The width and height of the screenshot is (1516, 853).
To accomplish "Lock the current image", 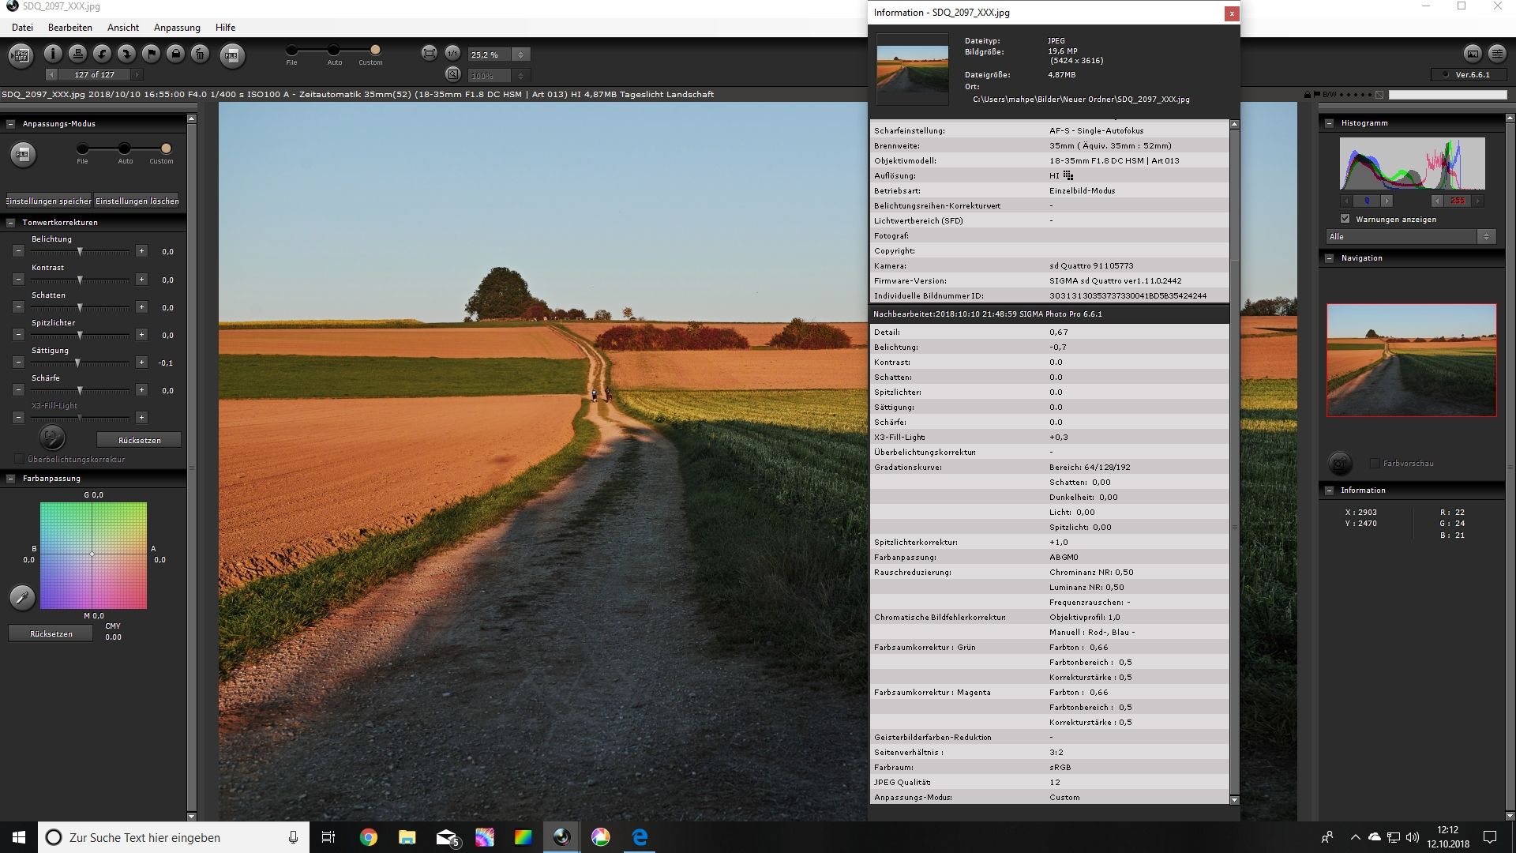I will click(176, 54).
